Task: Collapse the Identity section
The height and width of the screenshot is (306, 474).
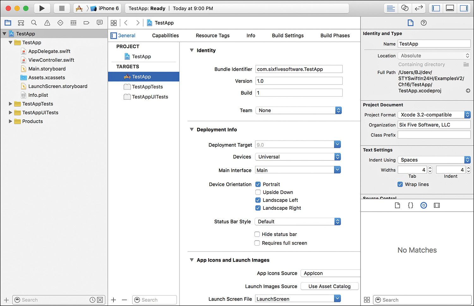Action: click(191, 50)
